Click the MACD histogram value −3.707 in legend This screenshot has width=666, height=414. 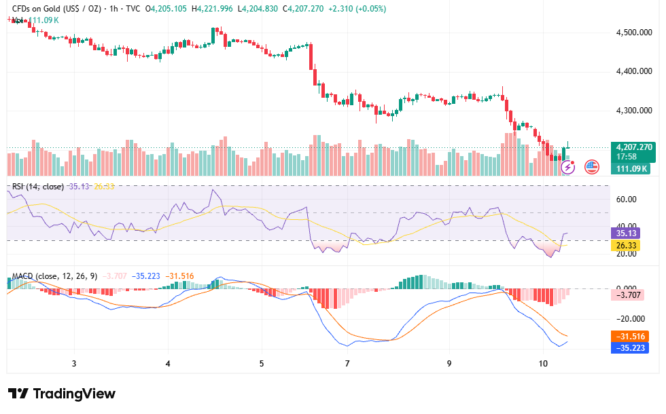115,276
